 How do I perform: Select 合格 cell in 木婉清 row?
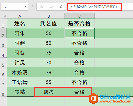coord(79,72)
